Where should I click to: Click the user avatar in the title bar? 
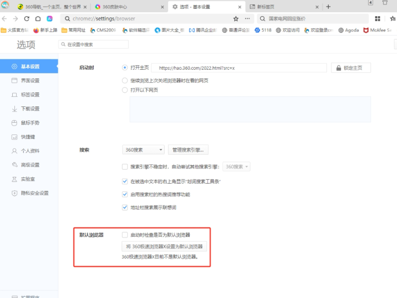[5, 5]
